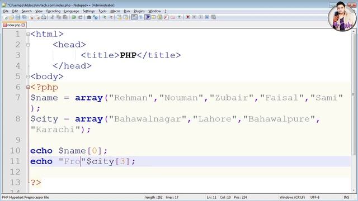Open the Macro menu

[115, 11]
